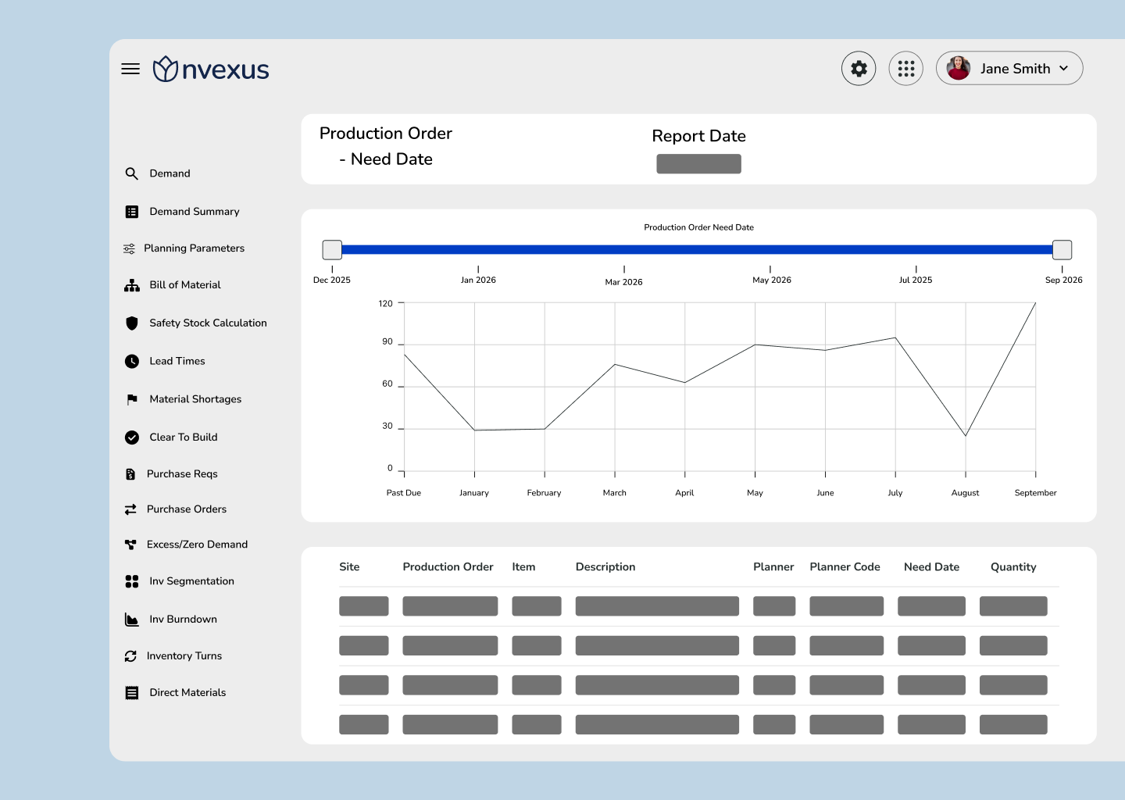Click Jane Smith's avatar picture
1125x800 pixels.
(959, 68)
